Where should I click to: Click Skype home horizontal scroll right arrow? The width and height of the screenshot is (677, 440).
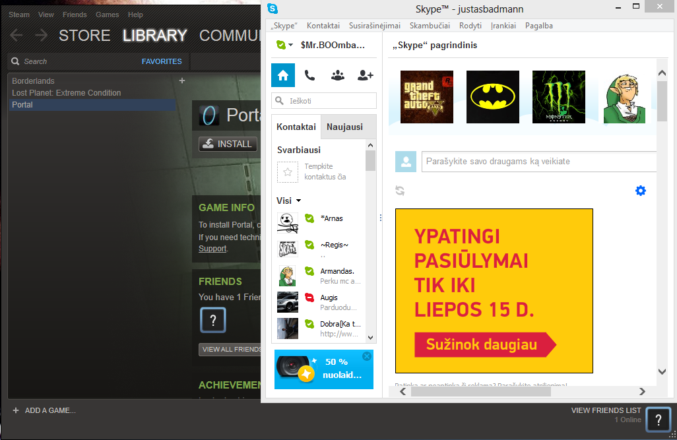pos(643,392)
